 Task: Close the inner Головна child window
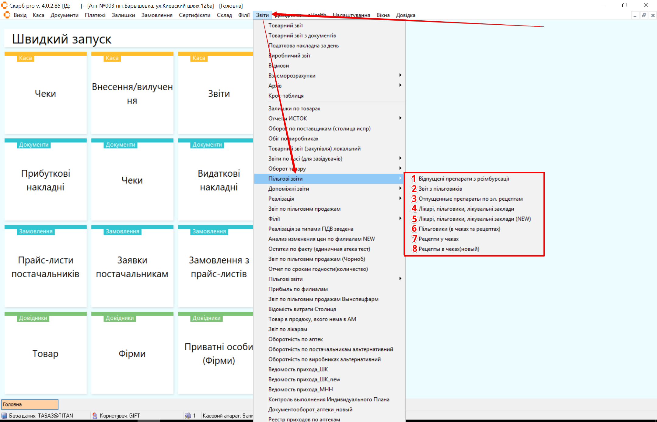pos(653,15)
